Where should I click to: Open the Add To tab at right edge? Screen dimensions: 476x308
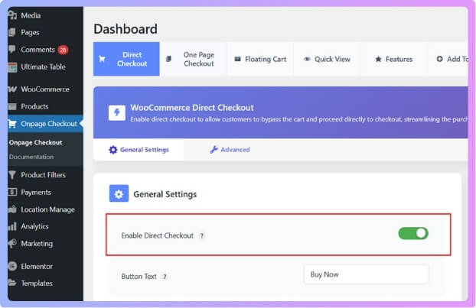[x=448, y=59]
